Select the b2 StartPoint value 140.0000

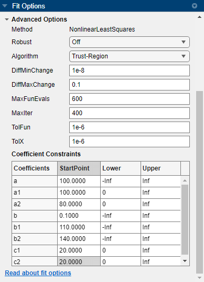point(79,239)
